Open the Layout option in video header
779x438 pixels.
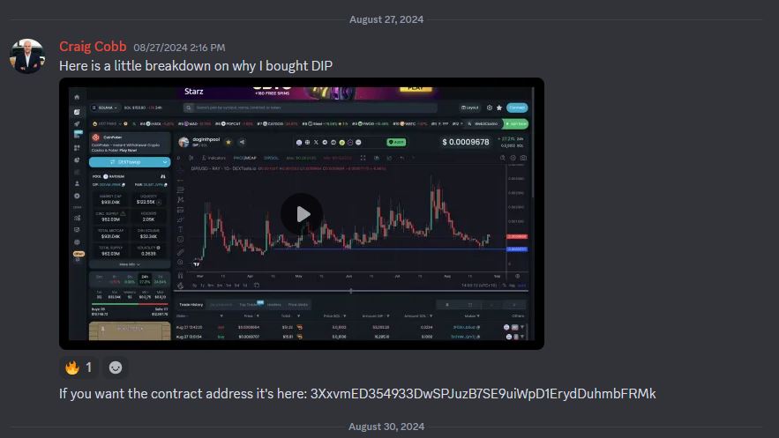469,108
